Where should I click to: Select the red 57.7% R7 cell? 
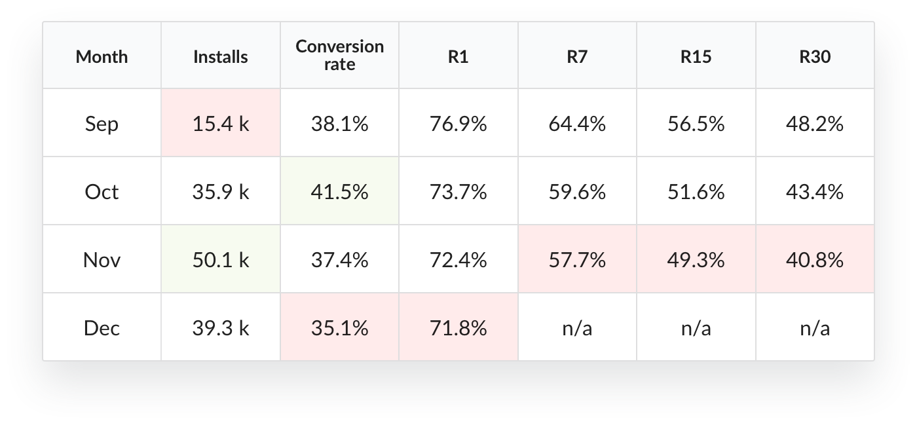(577, 259)
